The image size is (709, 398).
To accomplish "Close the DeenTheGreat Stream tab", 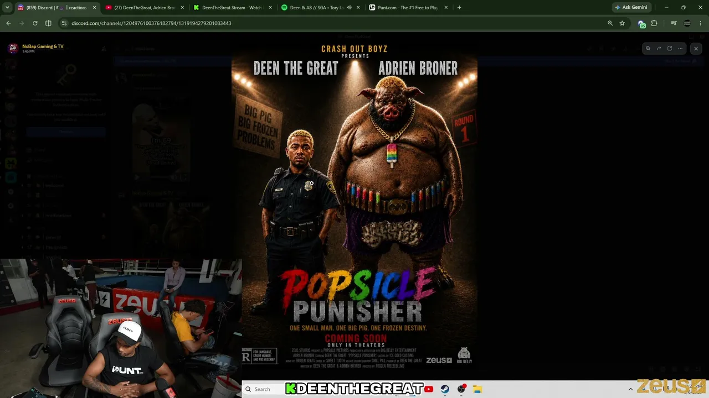I will point(270,8).
